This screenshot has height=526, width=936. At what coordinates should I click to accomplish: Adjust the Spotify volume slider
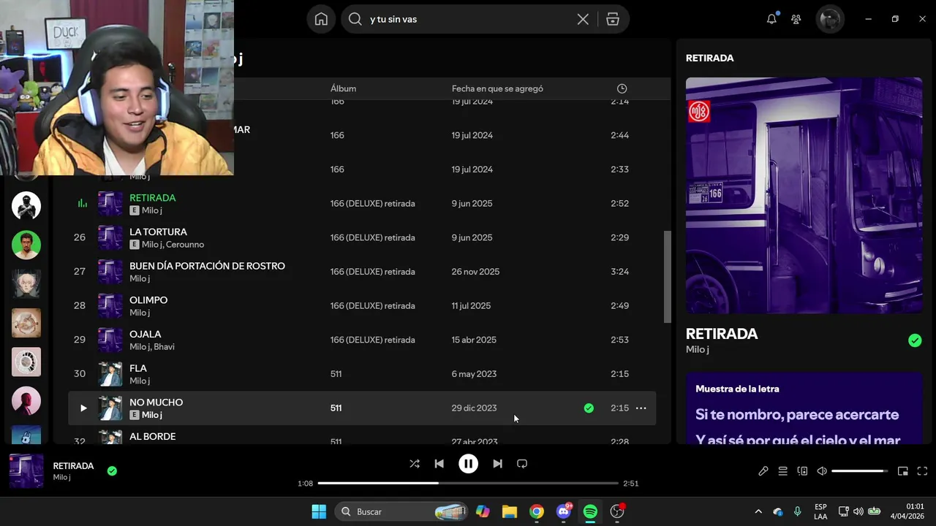point(860,471)
